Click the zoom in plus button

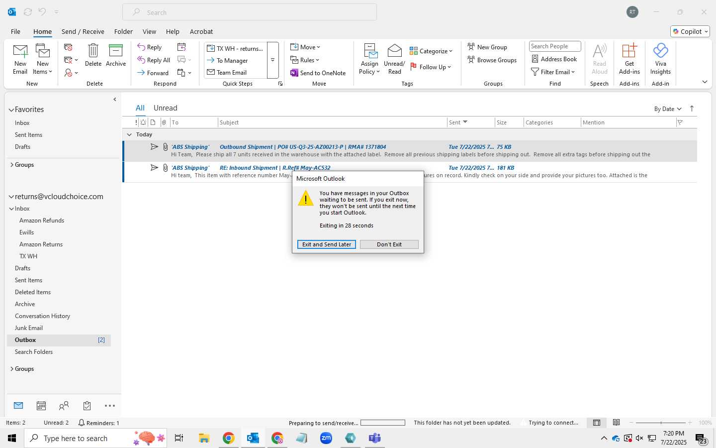tap(690, 423)
